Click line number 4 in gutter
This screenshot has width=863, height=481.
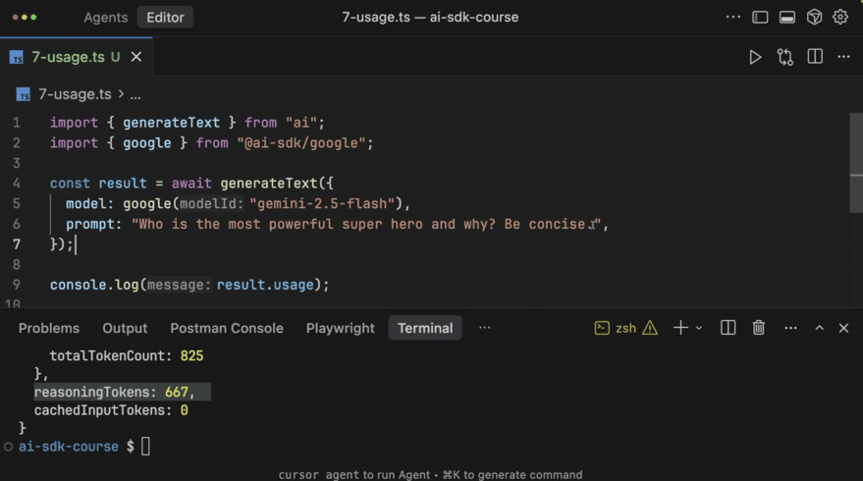coord(16,184)
